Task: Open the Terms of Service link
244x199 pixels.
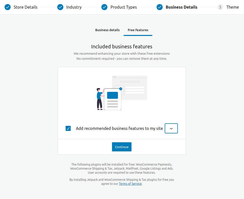Action: click(x=130, y=184)
